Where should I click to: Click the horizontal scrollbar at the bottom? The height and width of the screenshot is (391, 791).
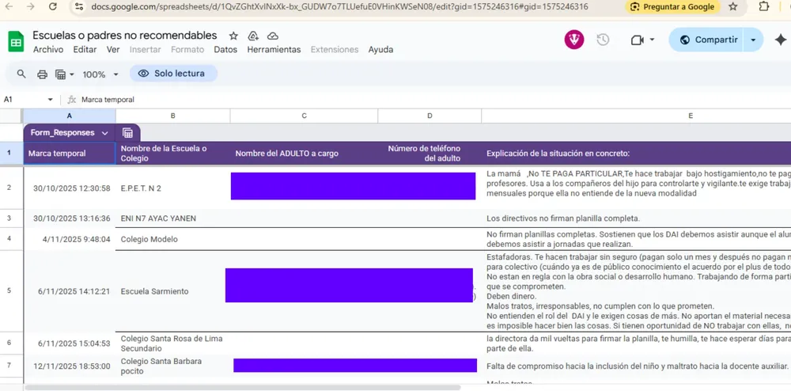(x=242, y=388)
